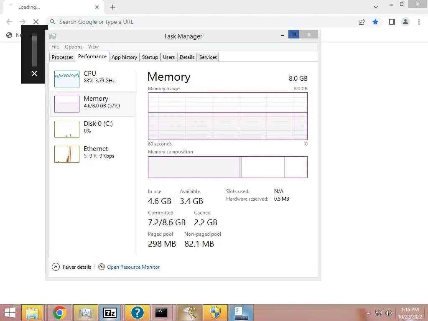
Task: Click the 298 MB Paged pool value
Action: (x=162, y=244)
